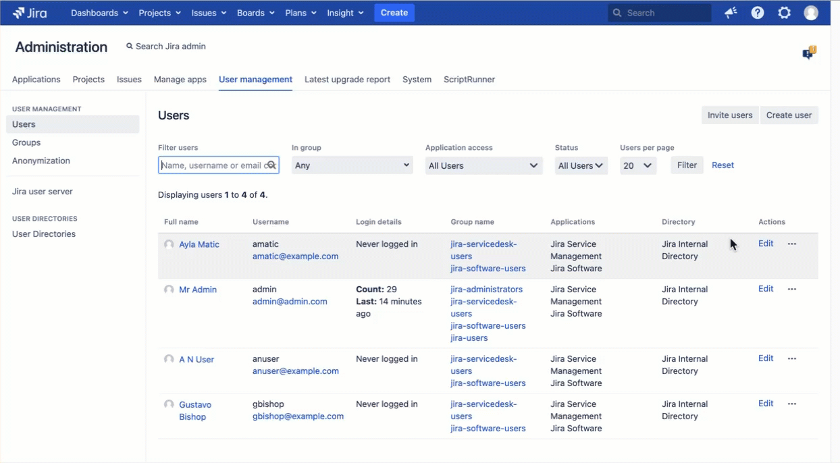Click Mr Admin's avatar icon
Viewport: 840px width, 463px height.
pos(169,290)
